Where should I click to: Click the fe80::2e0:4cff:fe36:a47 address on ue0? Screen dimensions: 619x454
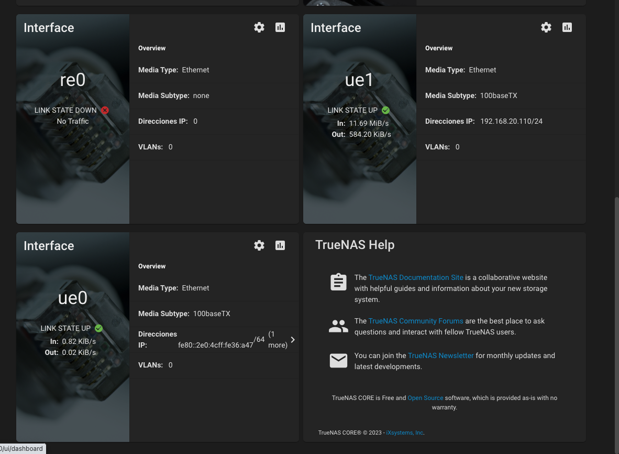coord(216,345)
